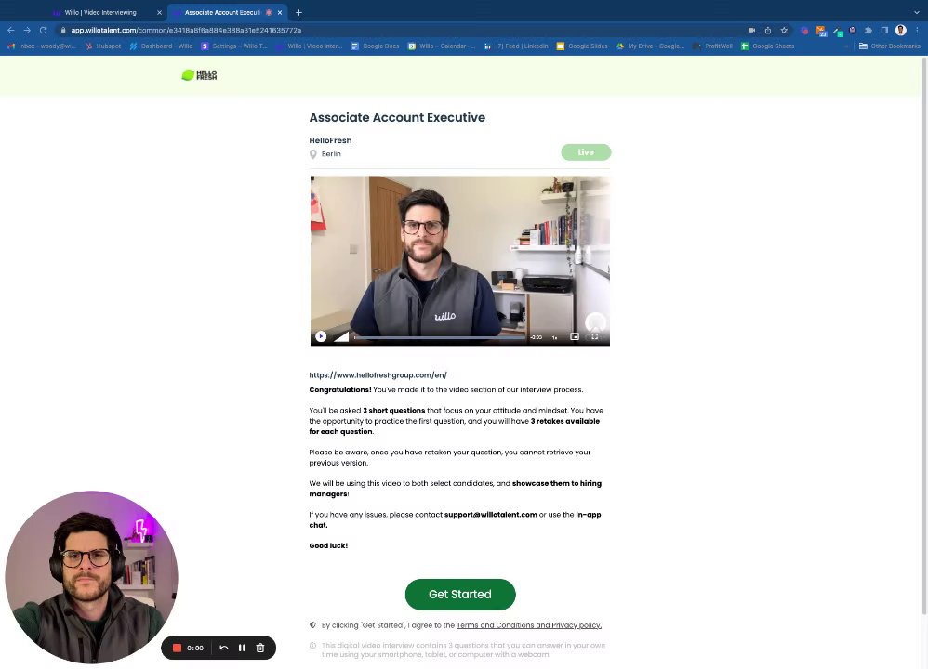Change video playback speed 1x
The width and height of the screenshot is (928, 669).
554,337
